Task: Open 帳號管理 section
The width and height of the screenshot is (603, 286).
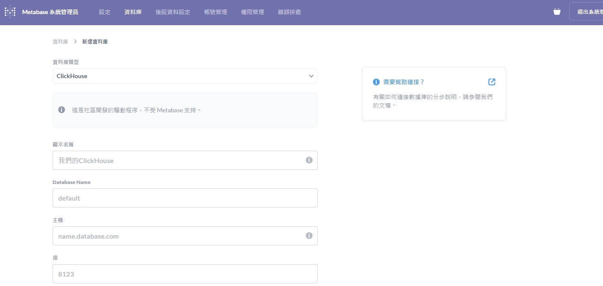Action: point(216,12)
